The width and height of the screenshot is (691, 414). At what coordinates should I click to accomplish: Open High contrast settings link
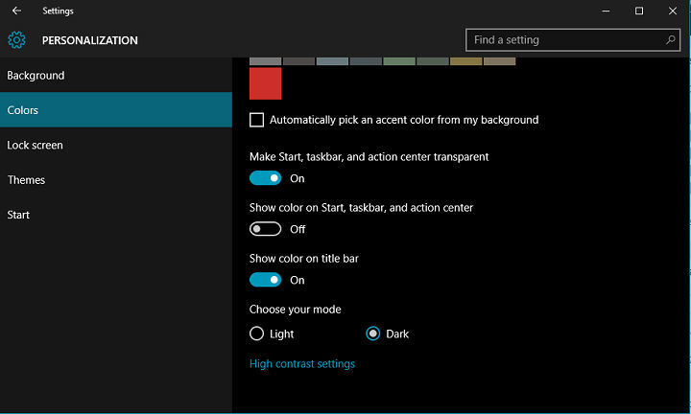pyautogui.click(x=301, y=364)
